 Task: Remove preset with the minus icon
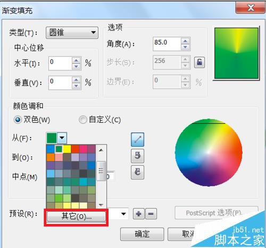(151, 213)
